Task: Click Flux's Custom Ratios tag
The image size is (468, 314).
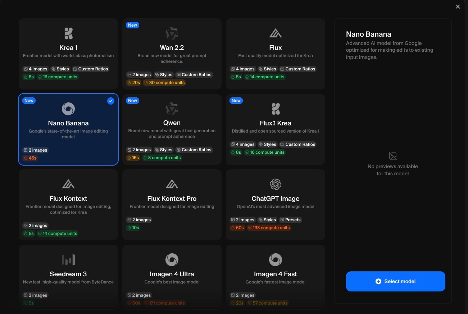Action: pyautogui.click(x=297, y=69)
